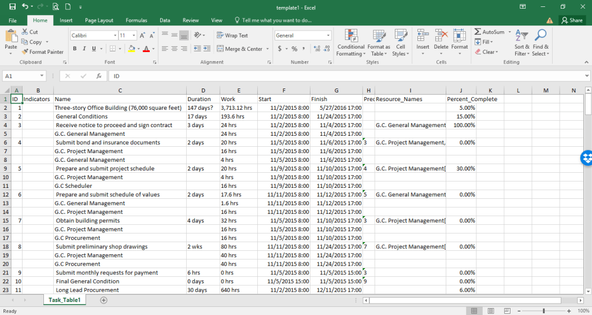The height and width of the screenshot is (315, 592).
Task: Toggle Bottom Align vertical alignment
Action: point(184,35)
